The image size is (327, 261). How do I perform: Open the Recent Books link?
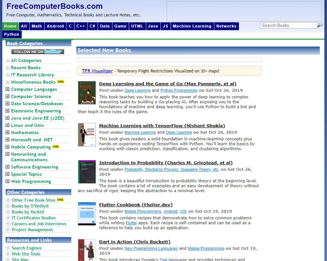[x=26, y=68]
